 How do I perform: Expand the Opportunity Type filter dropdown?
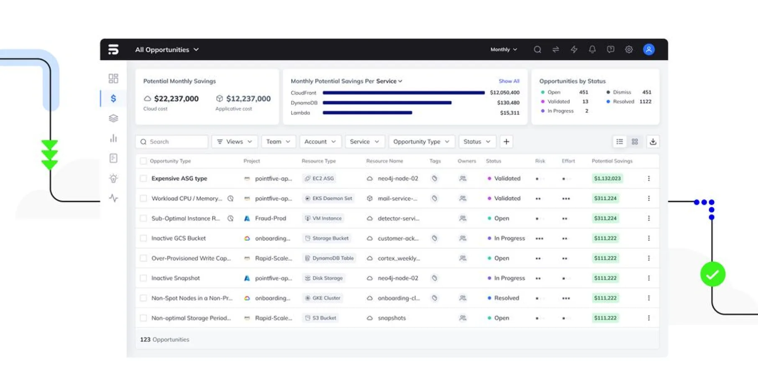(x=421, y=142)
